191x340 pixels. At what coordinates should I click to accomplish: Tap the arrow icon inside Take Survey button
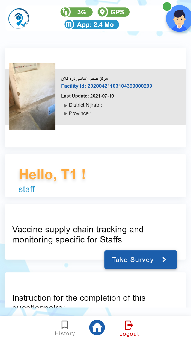[164, 260]
